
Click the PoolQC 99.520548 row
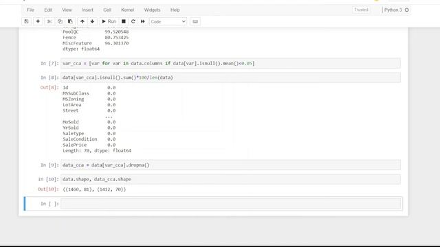click(x=96, y=32)
